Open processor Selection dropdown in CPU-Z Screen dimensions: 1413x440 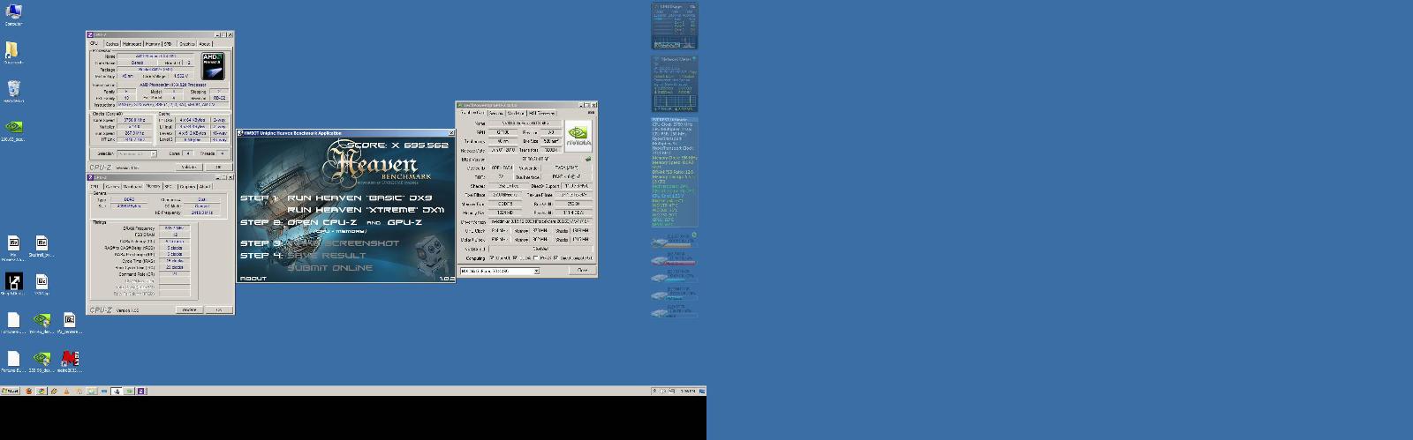[136, 153]
